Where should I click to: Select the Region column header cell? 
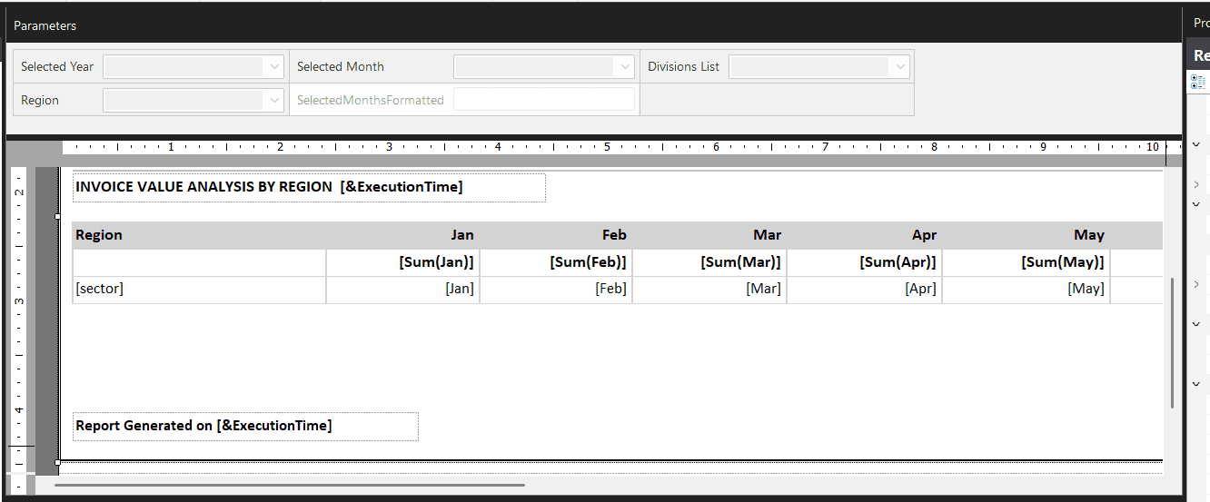(x=198, y=235)
